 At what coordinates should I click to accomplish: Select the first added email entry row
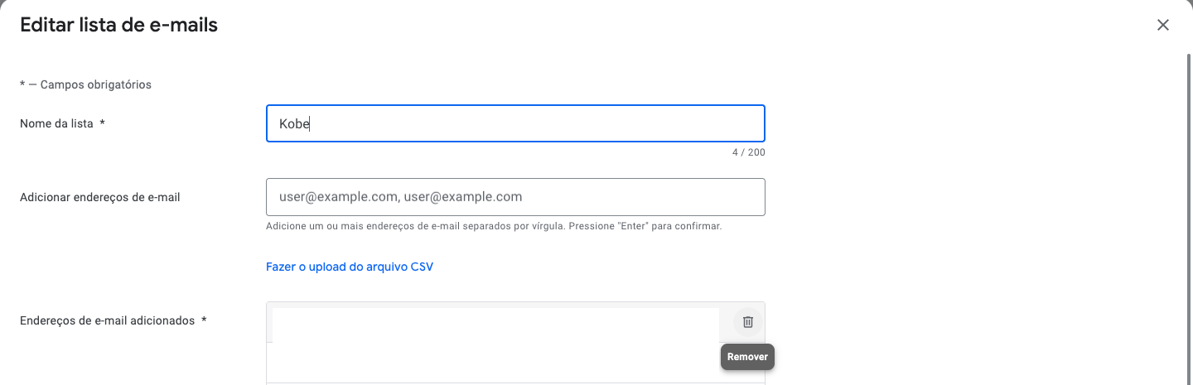495,321
